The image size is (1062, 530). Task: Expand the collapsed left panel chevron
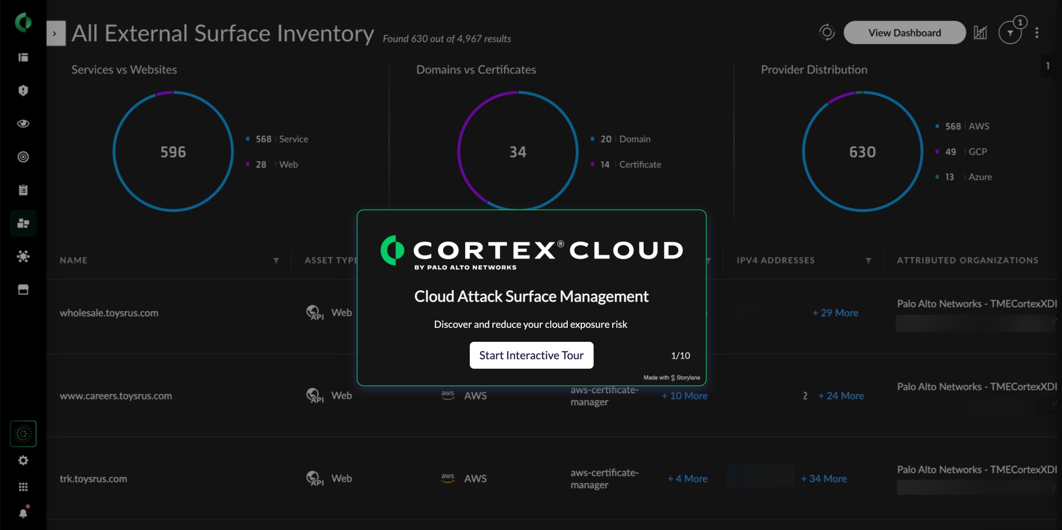55,32
